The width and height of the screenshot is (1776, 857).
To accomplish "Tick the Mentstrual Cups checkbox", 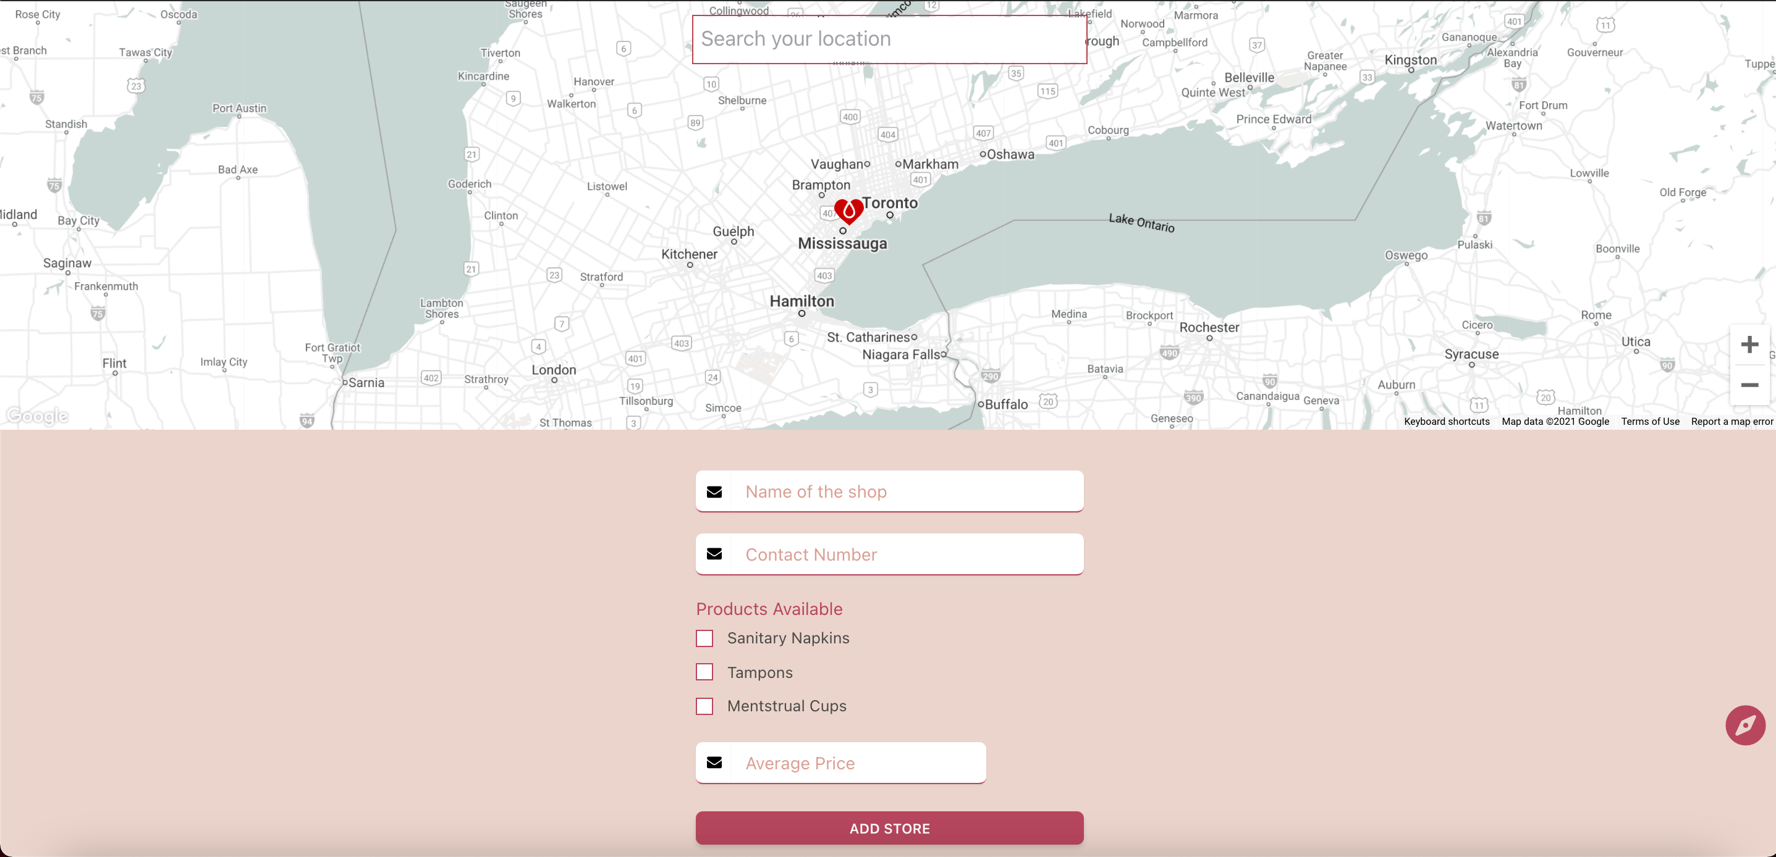I will point(704,706).
